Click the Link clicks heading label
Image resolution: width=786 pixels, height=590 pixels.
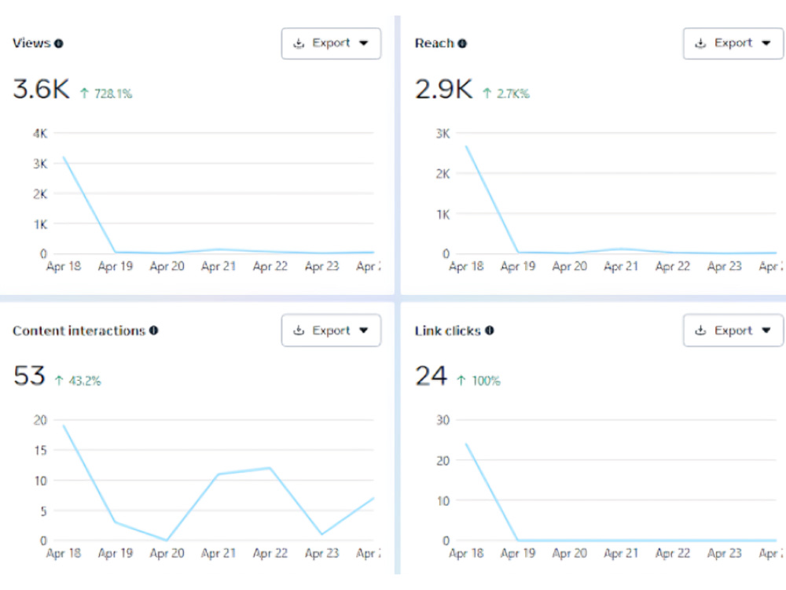(x=448, y=330)
